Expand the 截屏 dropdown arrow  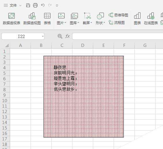tap(91, 23)
